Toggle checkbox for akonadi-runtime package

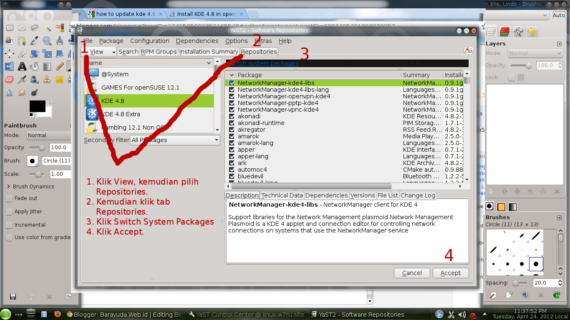[x=232, y=123]
